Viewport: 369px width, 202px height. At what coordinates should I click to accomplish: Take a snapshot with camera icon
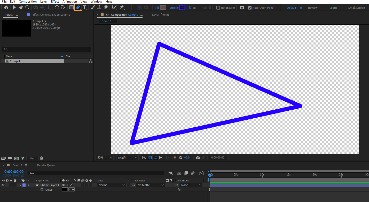click(x=198, y=157)
